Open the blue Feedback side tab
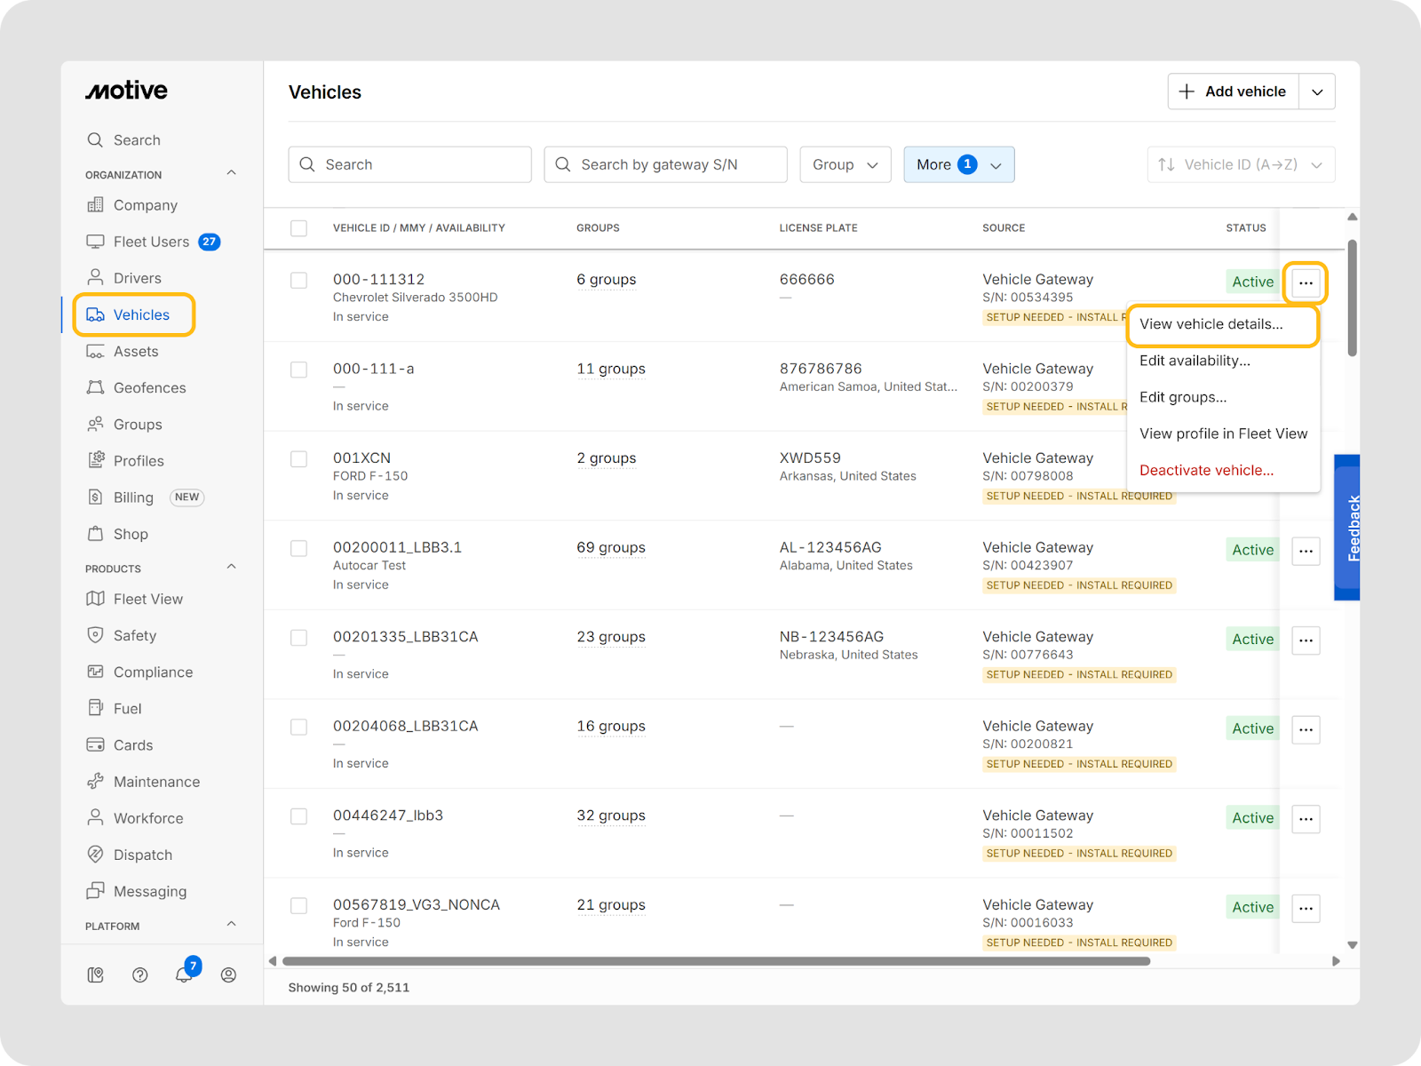 1347,528
